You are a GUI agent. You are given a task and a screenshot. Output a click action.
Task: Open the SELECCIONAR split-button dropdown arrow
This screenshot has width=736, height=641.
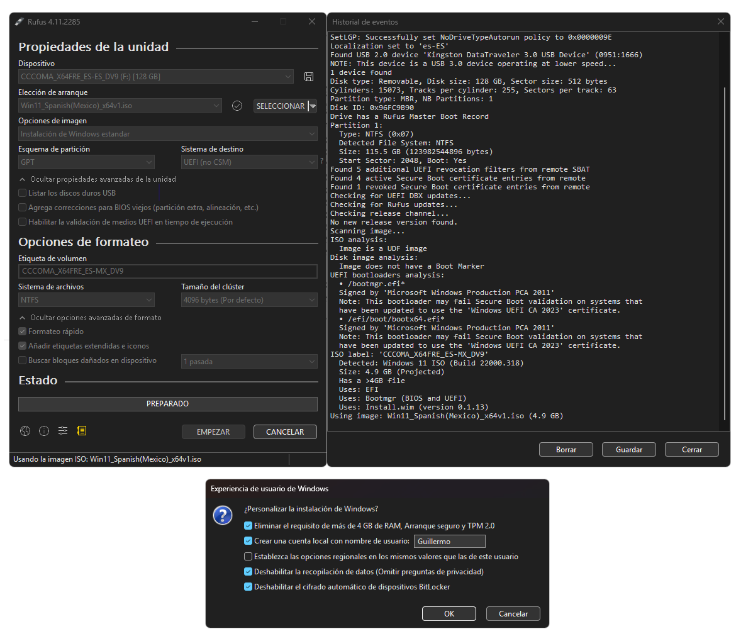pyautogui.click(x=312, y=106)
